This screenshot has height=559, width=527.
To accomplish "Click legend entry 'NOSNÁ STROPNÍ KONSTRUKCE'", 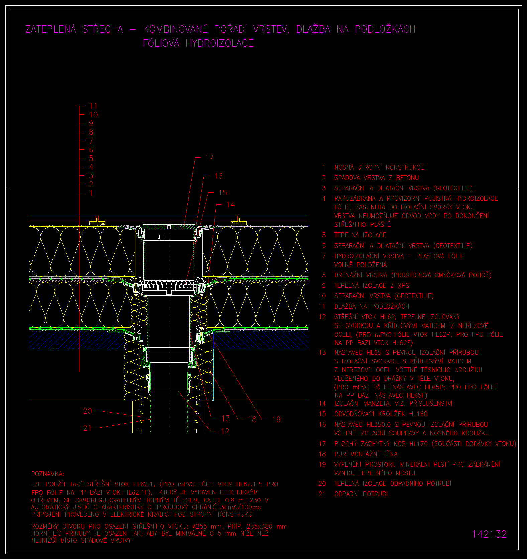I will point(379,167).
